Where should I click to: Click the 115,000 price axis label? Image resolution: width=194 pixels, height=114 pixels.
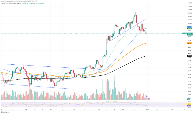(x=190, y=3)
